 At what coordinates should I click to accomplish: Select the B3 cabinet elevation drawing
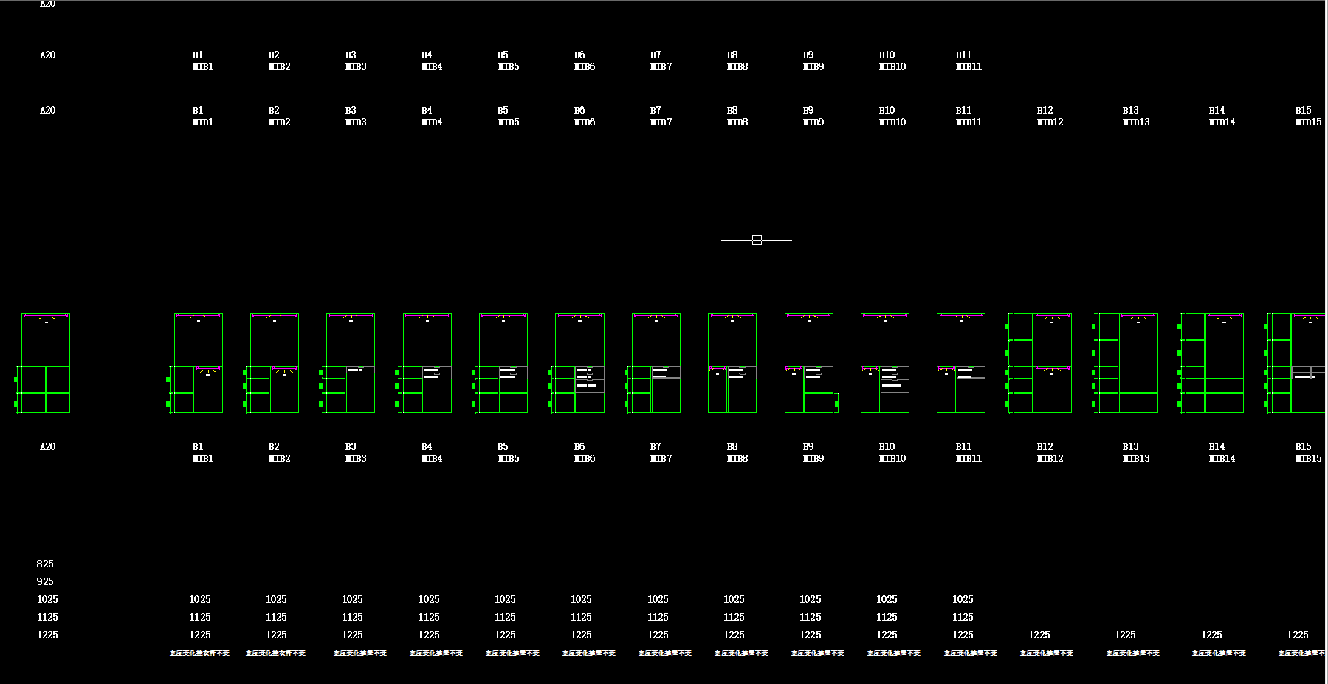(351, 363)
